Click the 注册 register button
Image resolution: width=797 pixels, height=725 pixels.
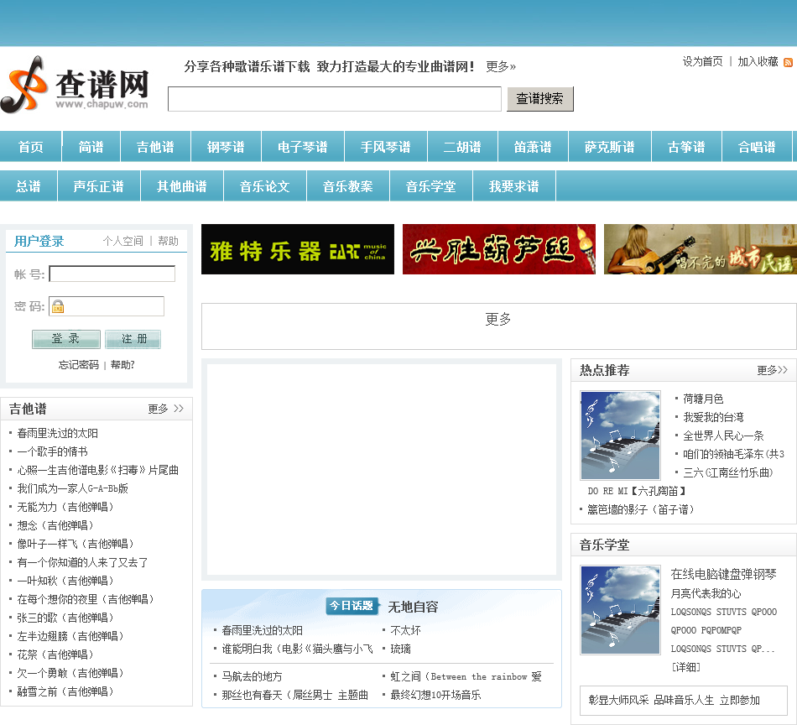pos(133,339)
